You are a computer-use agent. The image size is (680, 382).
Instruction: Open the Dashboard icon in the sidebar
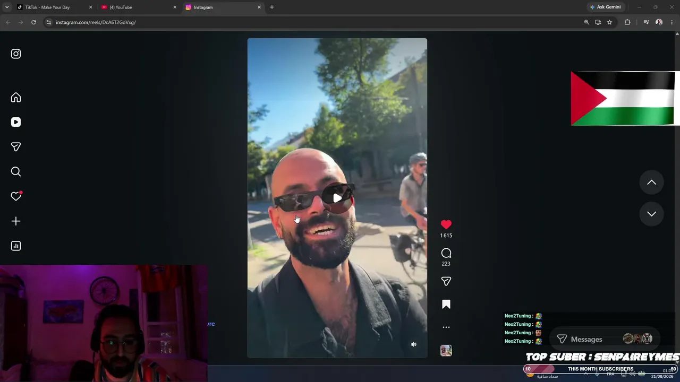[x=16, y=246]
